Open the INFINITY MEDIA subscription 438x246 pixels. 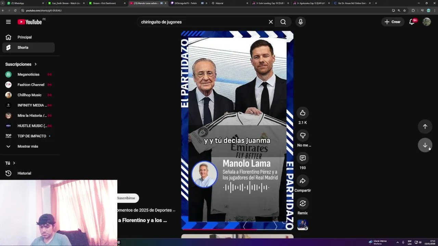pyautogui.click(x=28, y=105)
